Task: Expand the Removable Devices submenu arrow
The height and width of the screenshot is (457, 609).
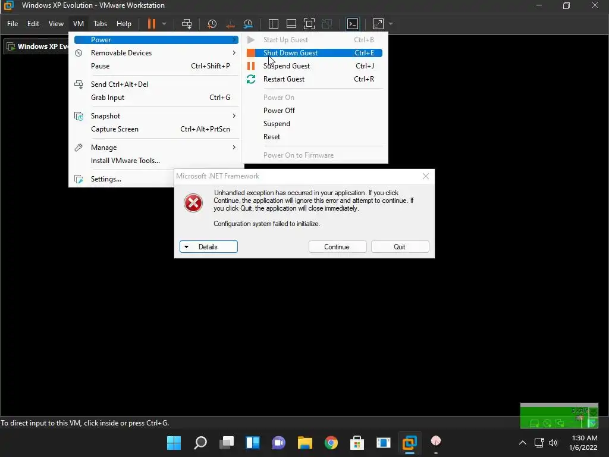Action: click(x=234, y=53)
